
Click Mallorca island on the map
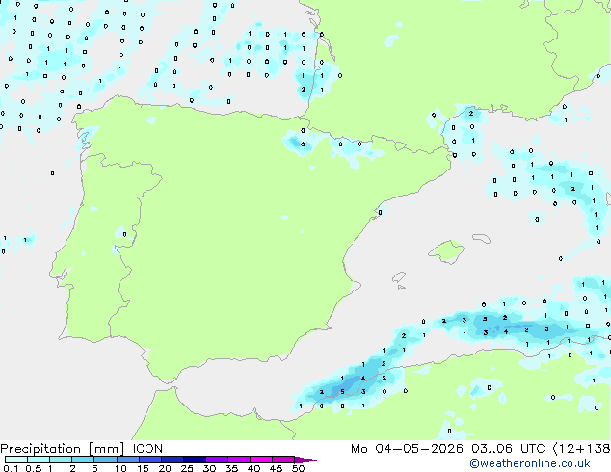coord(447,251)
